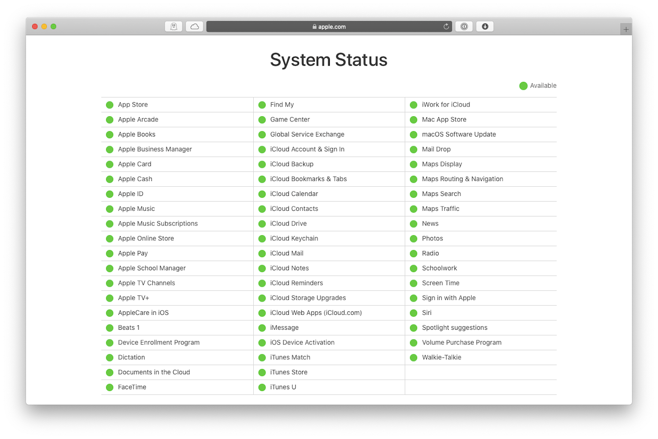Screen dimensions: 658x439
Task: Open the iCloud cloud icon next to the address bar
Action: [194, 26]
